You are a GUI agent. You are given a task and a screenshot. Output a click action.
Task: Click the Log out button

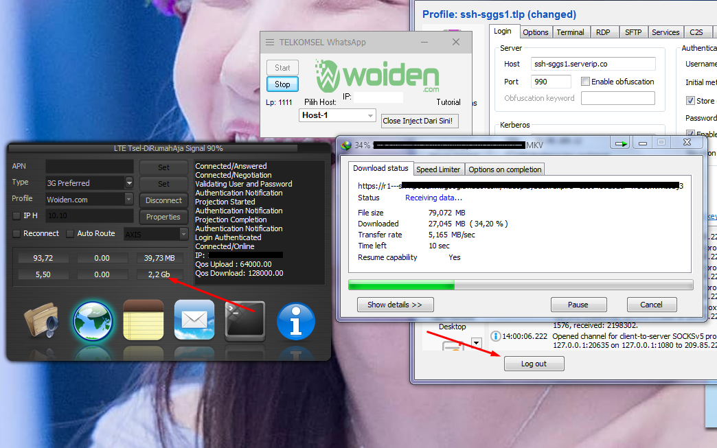pyautogui.click(x=534, y=364)
